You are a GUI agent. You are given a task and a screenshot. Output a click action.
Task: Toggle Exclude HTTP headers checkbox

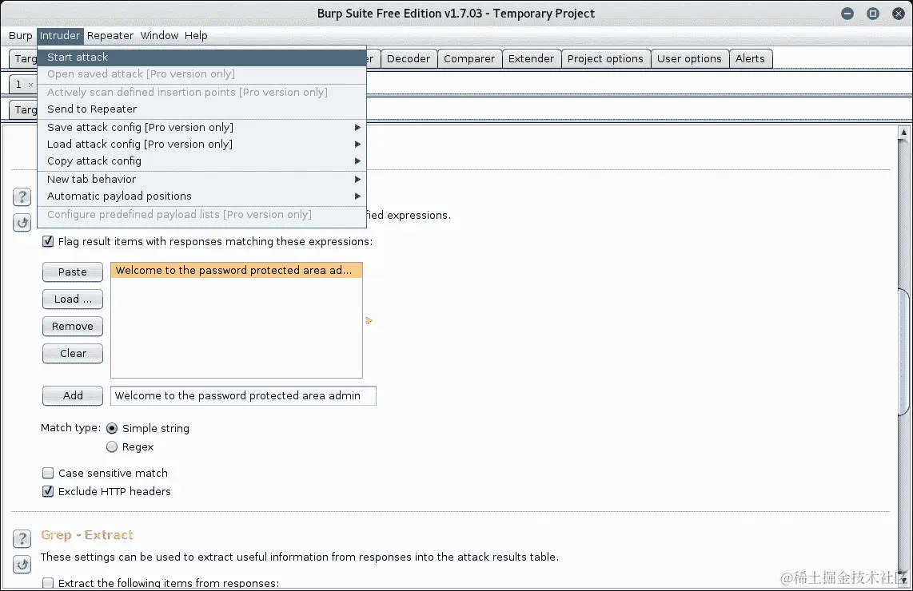(x=48, y=491)
